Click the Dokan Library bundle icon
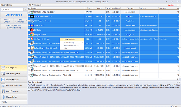This screenshot has width=181, height=107. coord(32,48)
